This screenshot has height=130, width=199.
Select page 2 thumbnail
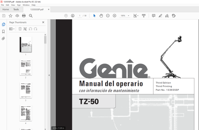26,67
